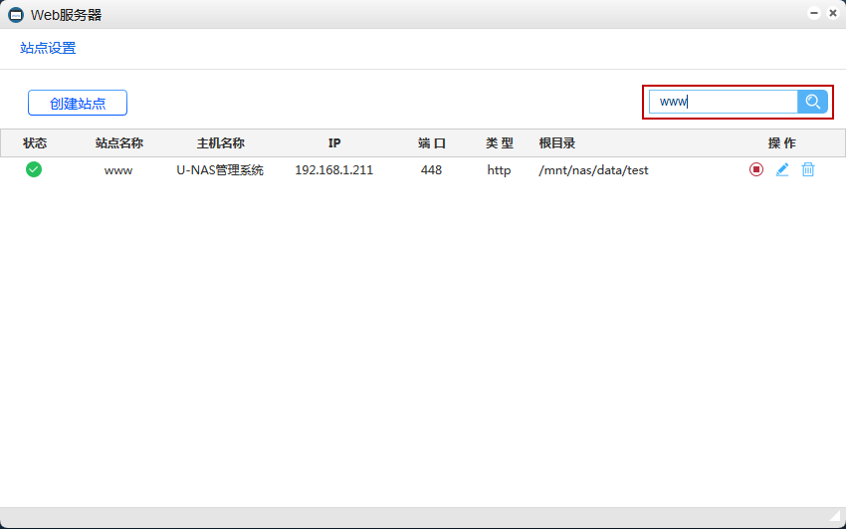This screenshot has height=529, width=846.
Task: Focus the search field containing www
Action: pos(724,102)
